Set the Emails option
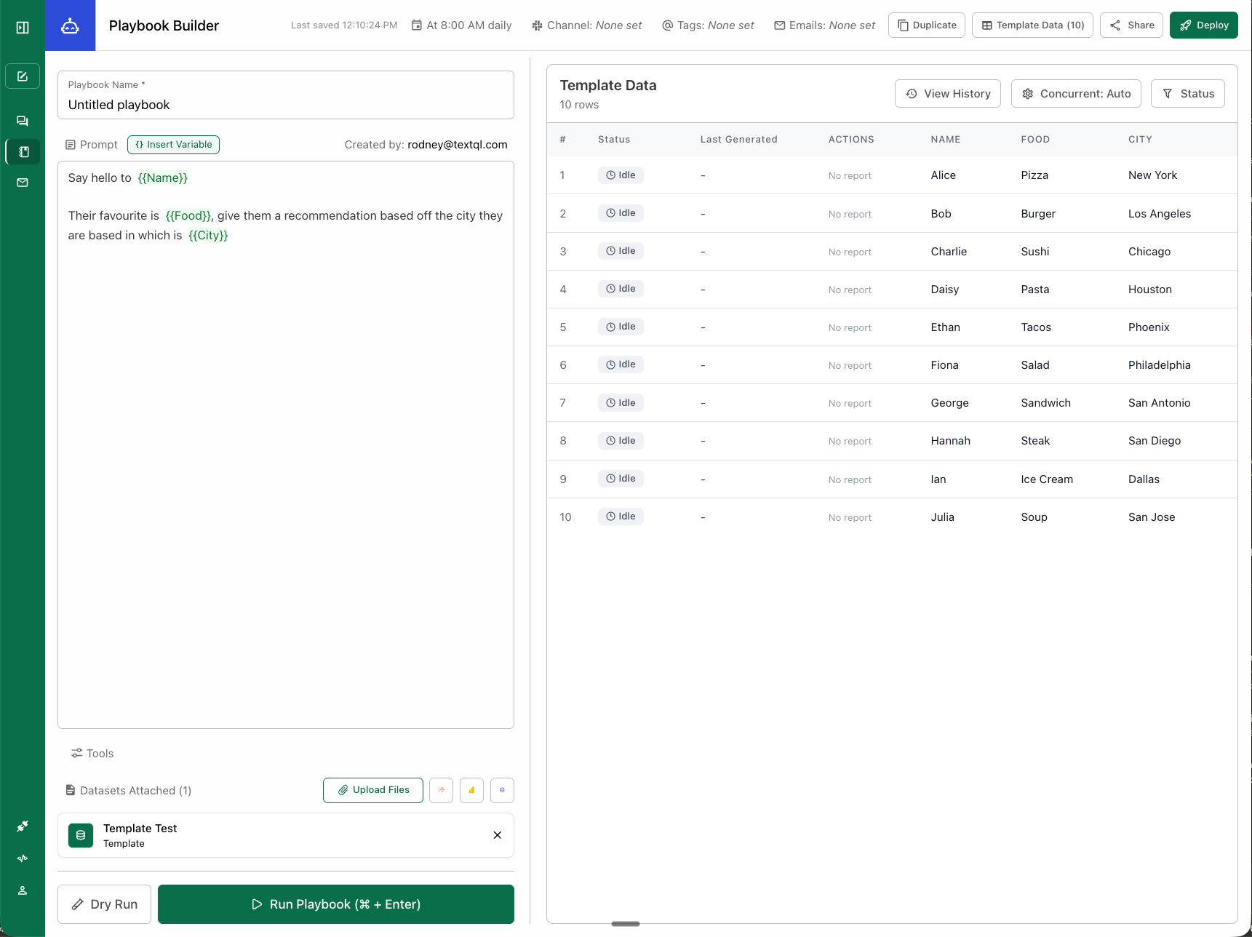The width and height of the screenshot is (1252, 937). pos(825,25)
